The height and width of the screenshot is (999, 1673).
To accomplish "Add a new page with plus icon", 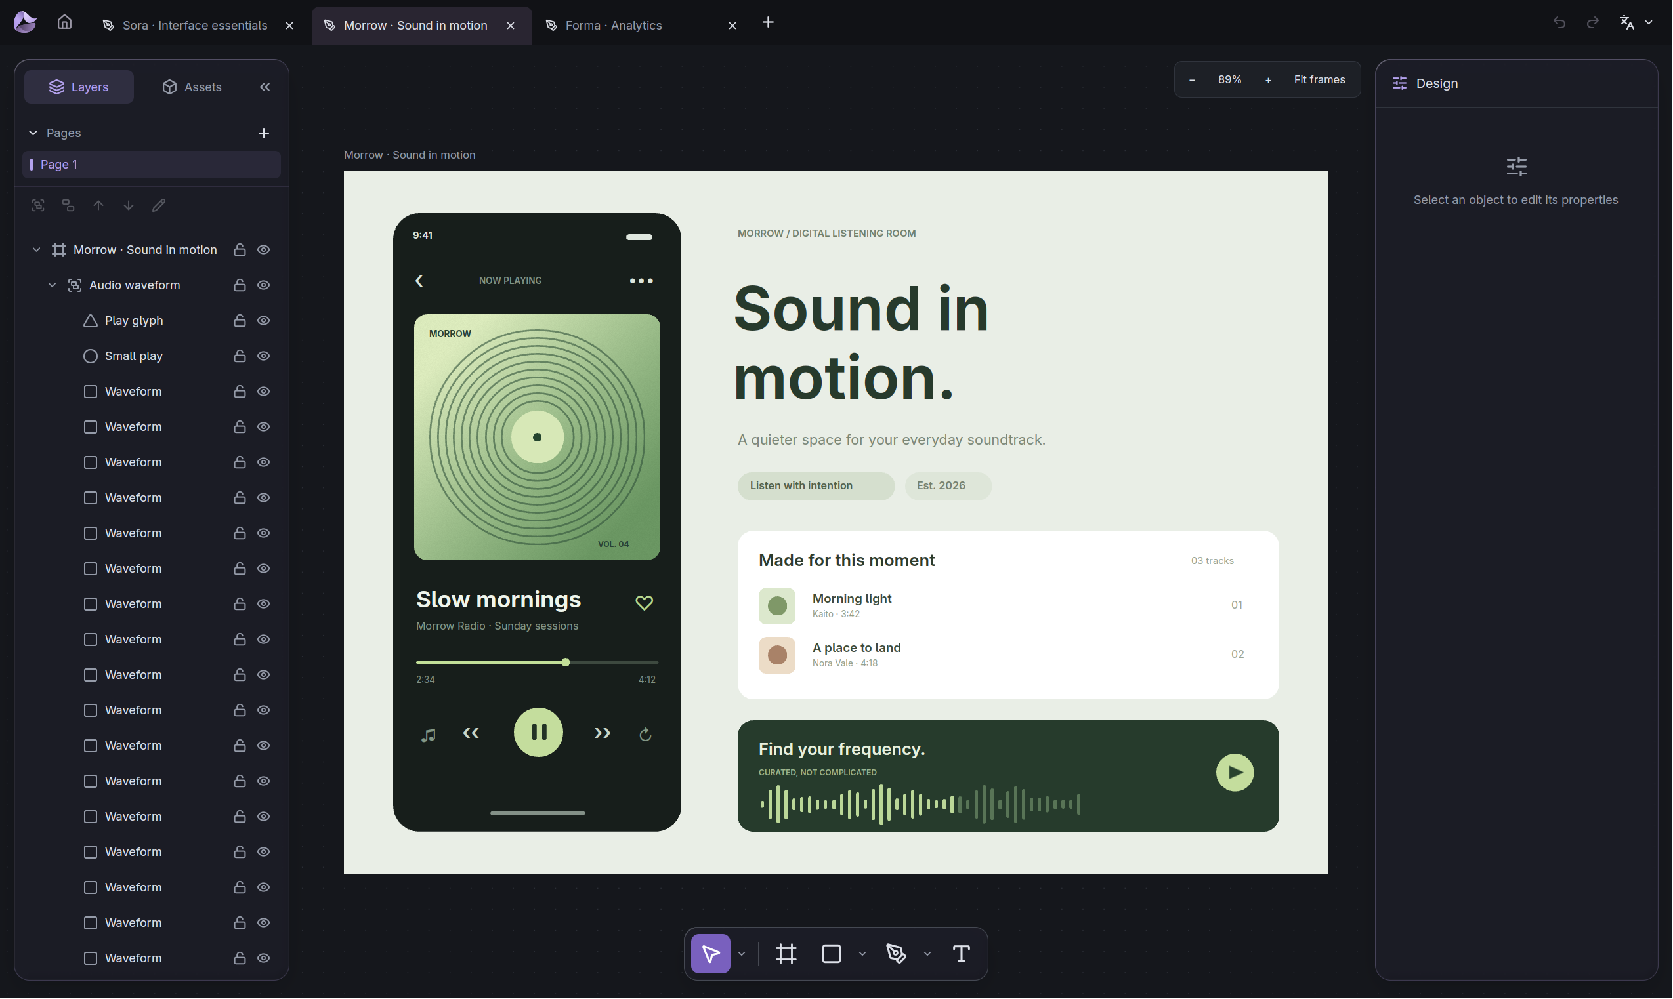I will [263, 133].
